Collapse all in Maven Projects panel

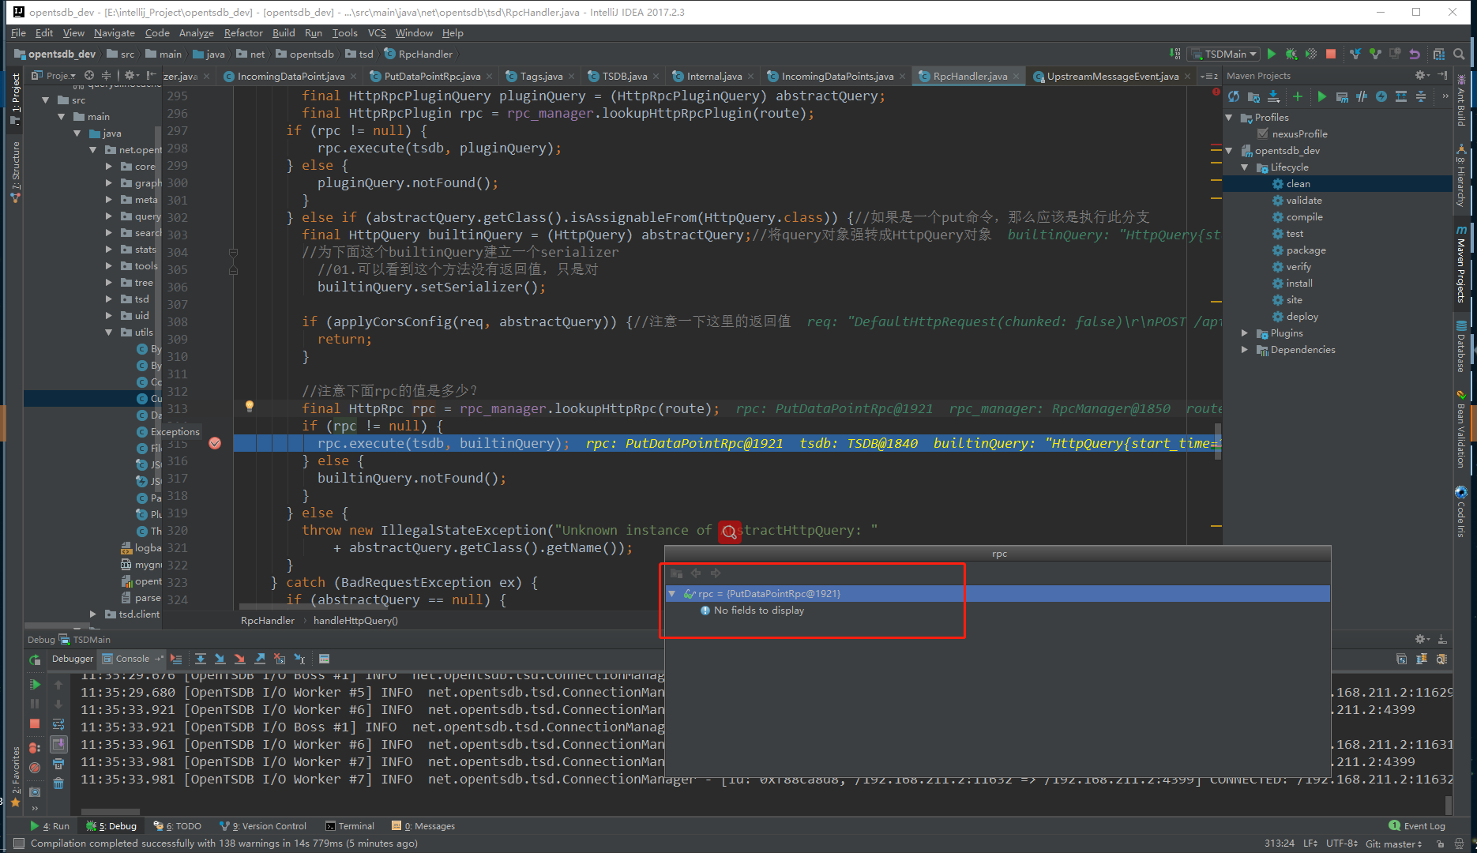click(1421, 96)
